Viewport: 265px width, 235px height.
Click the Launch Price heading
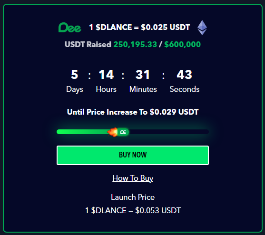point(133,197)
